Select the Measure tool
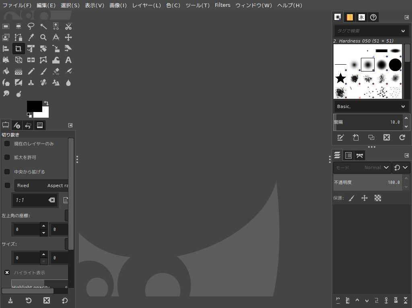Screen dimensions: 412x308 (x=56, y=37)
